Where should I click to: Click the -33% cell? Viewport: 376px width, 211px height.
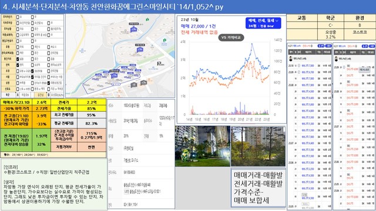[42, 124]
